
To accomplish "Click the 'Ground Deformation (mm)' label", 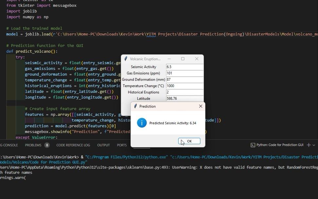I will pyautogui.click(x=143, y=80).
